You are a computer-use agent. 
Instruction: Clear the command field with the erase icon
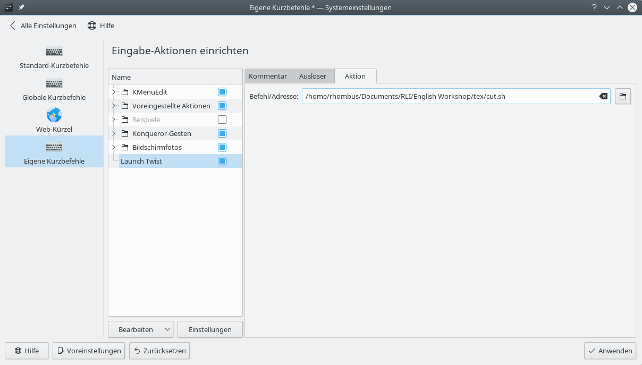603,96
